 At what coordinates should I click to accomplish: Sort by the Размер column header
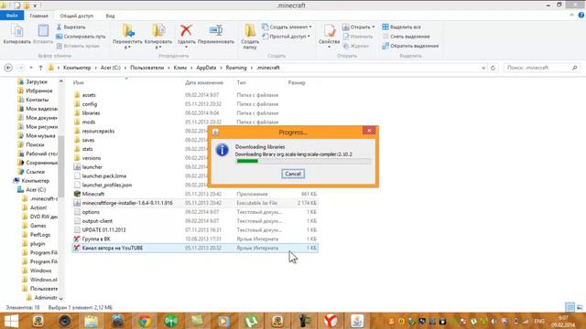(297, 83)
